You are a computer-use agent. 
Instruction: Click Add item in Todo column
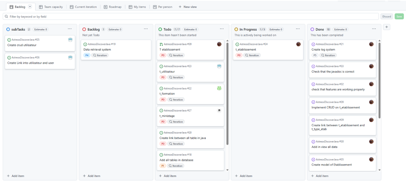pos(168,176)
